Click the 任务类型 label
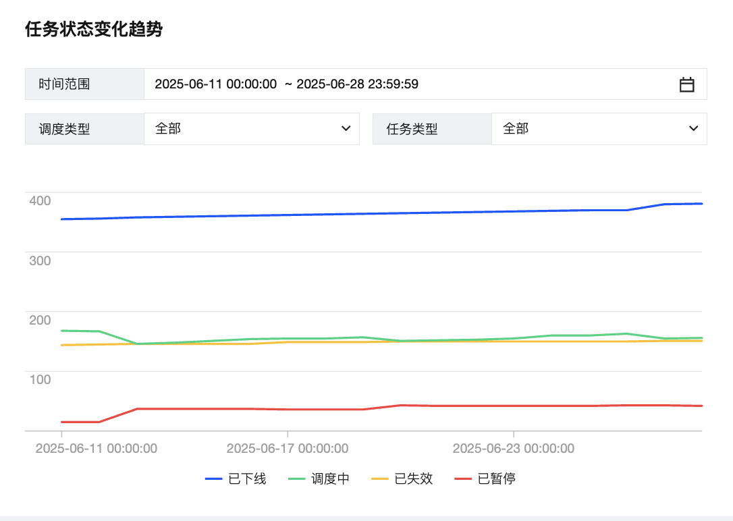733x521 pixels. click(x=412, y=129)
